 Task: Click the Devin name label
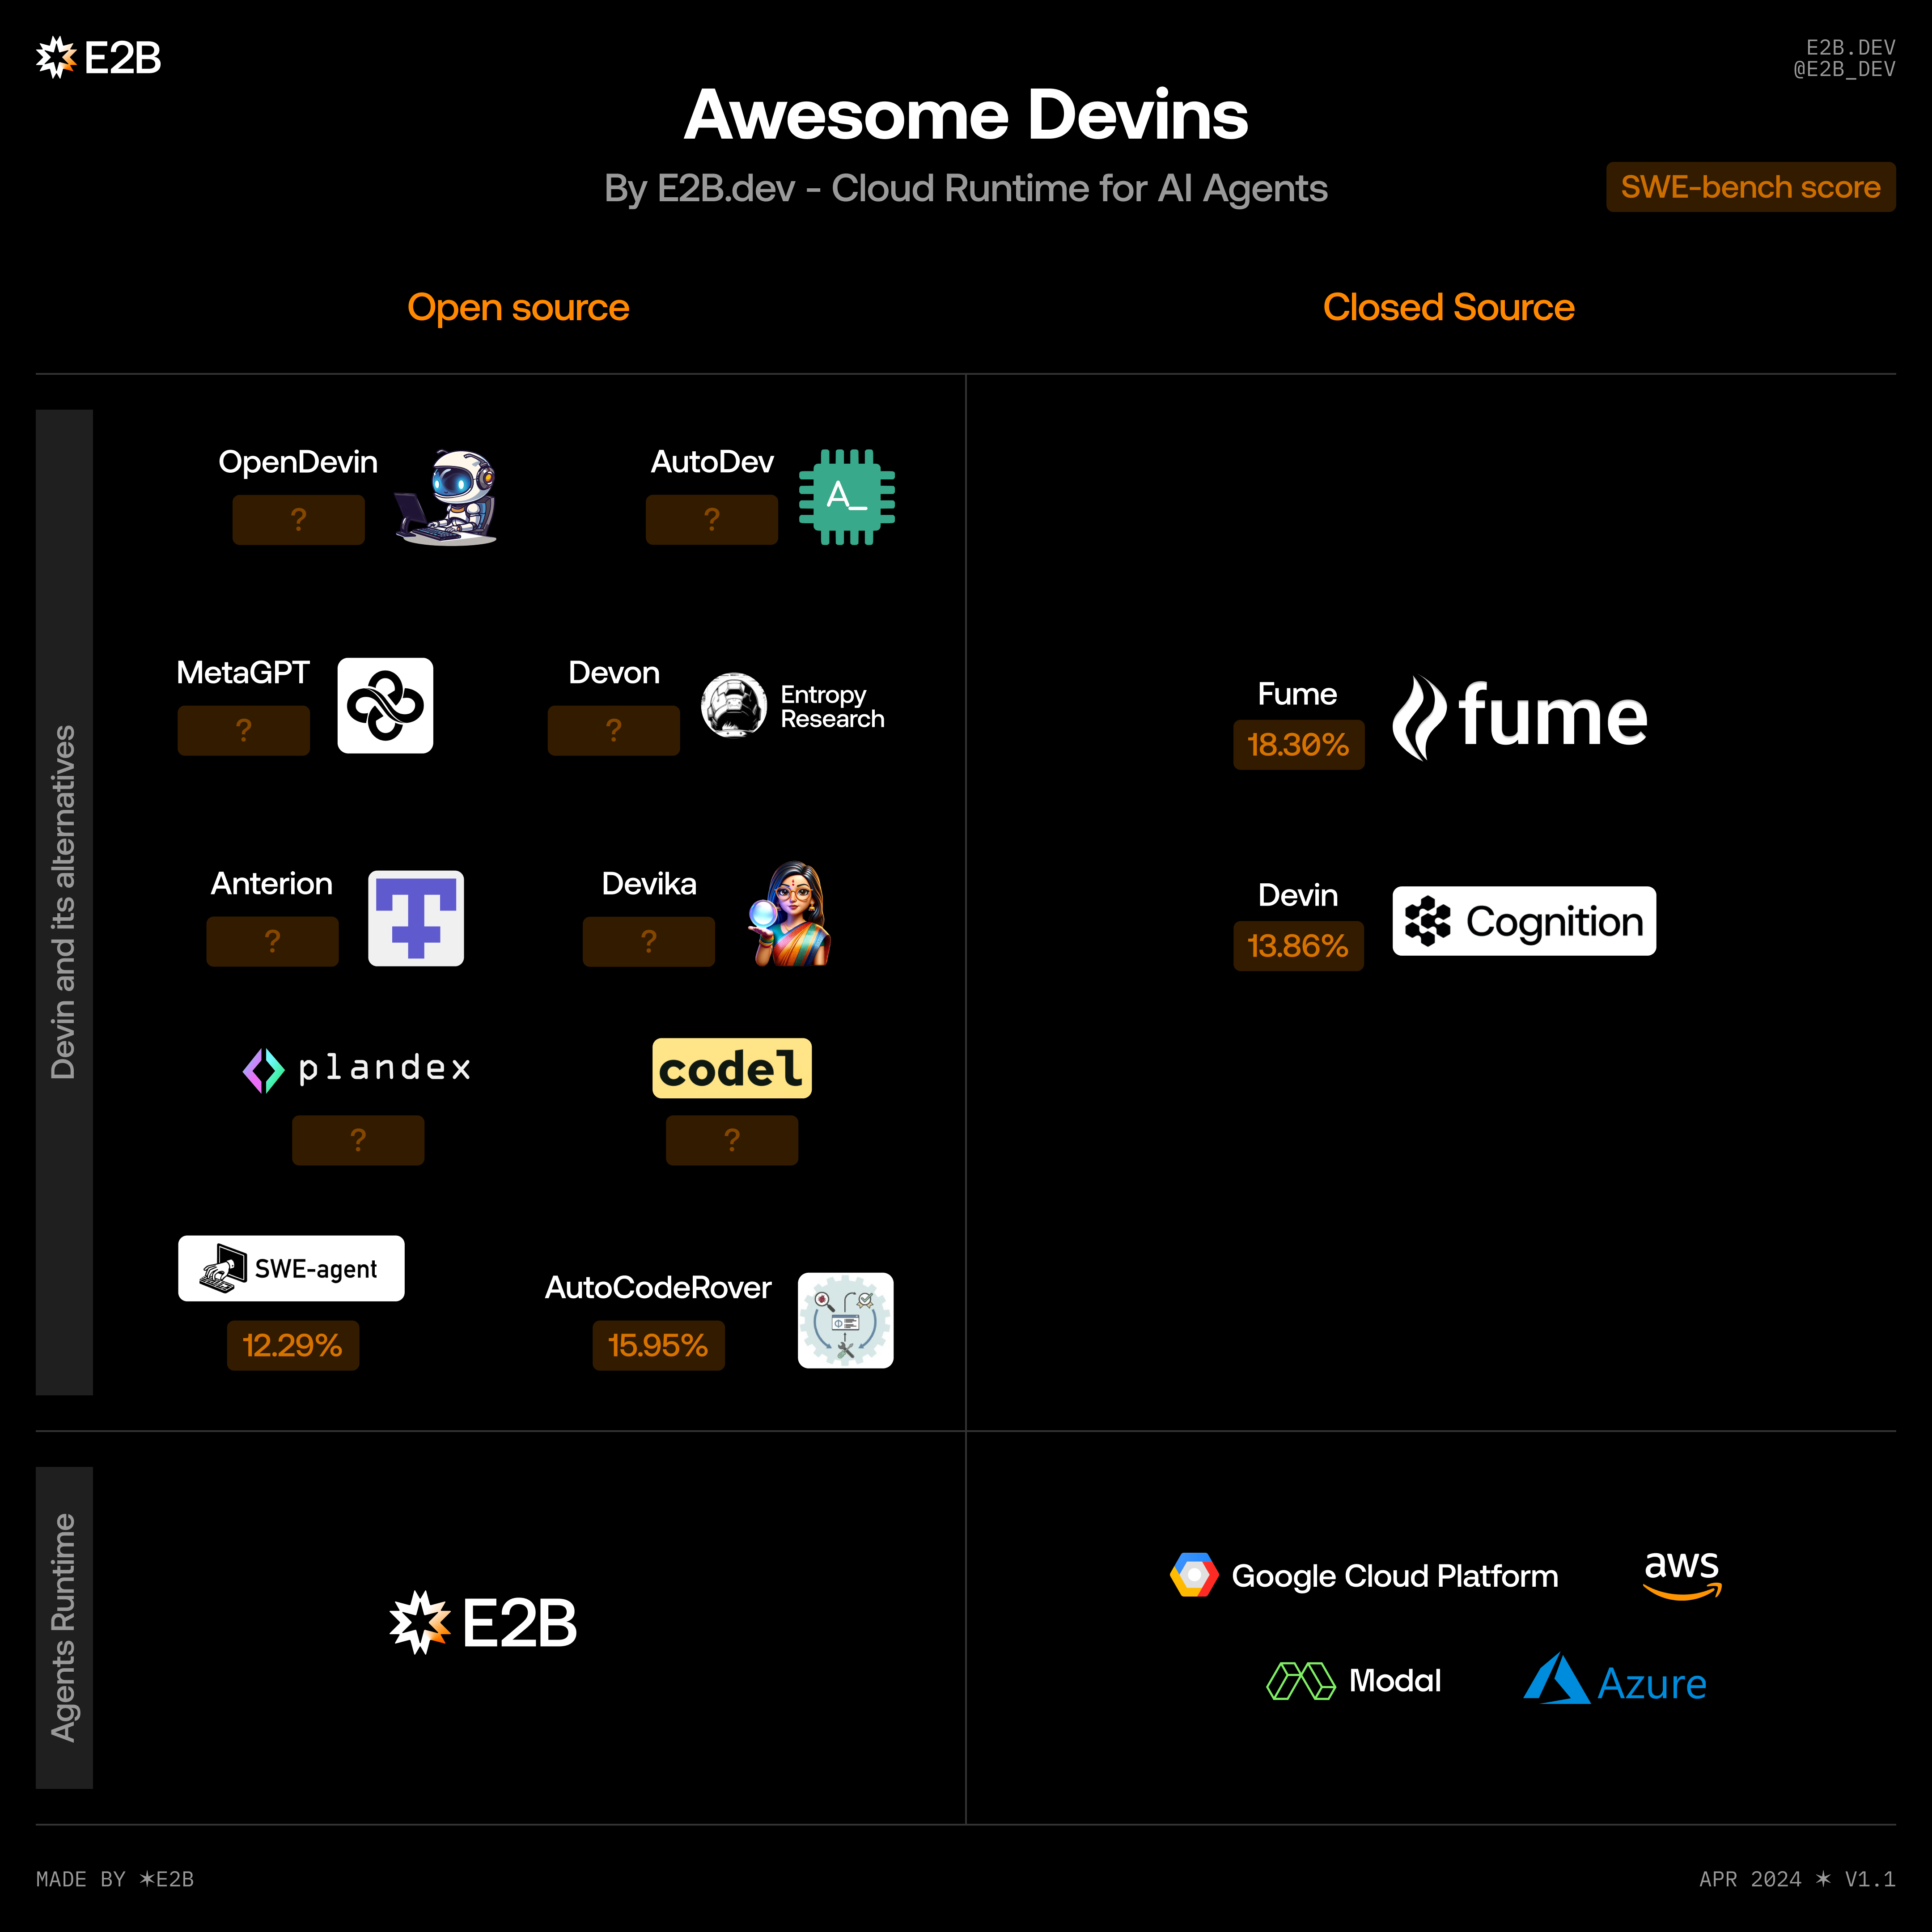tap(1298, 895)
